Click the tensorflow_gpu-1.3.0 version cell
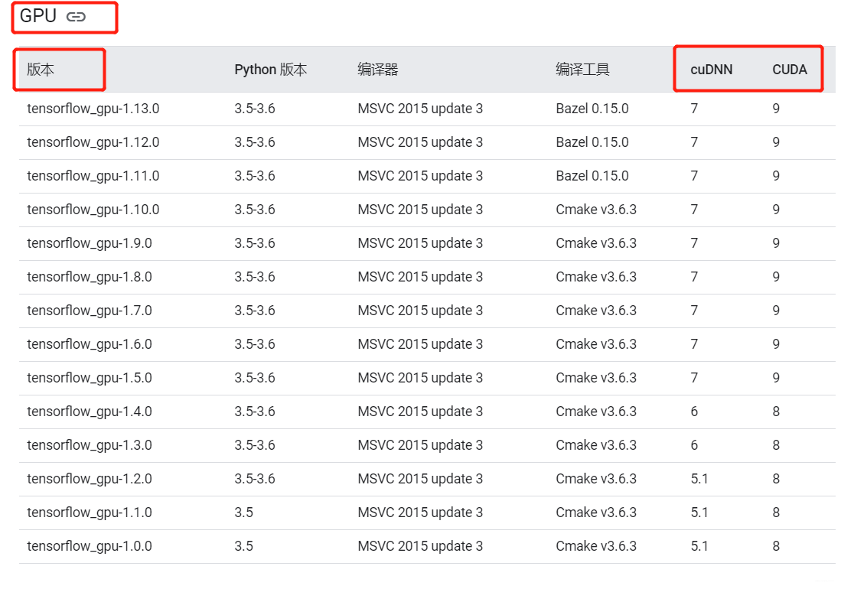 (90, 445)
